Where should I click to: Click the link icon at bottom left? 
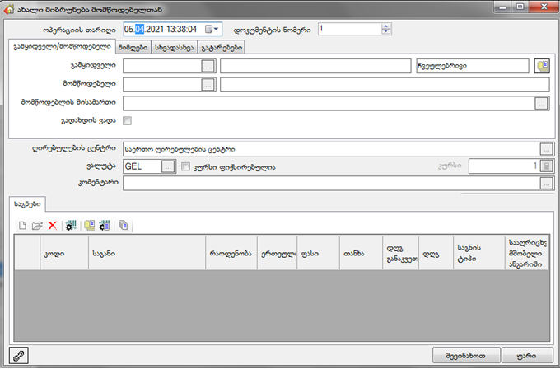(x=17, y=354)
